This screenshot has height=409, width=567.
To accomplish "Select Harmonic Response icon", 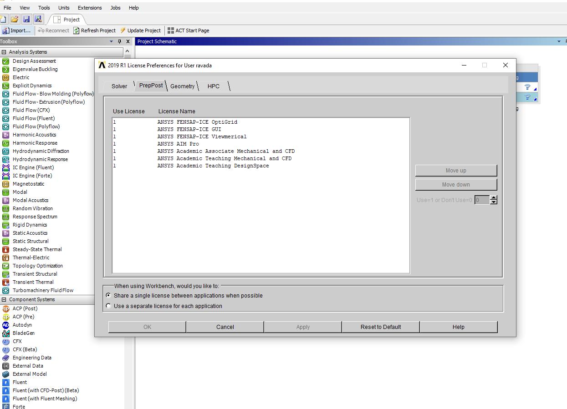I will click(x=5, y=143).
